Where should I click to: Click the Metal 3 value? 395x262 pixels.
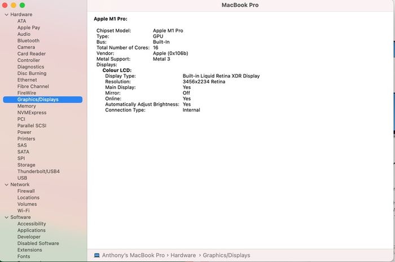(x=161, y=59)
